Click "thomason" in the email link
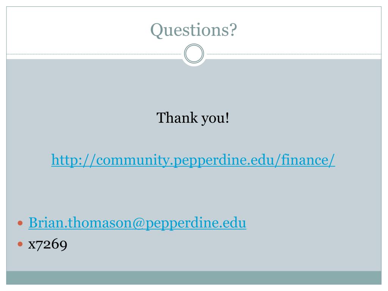The width and height of the screenshot is (388, 291). 100,223
